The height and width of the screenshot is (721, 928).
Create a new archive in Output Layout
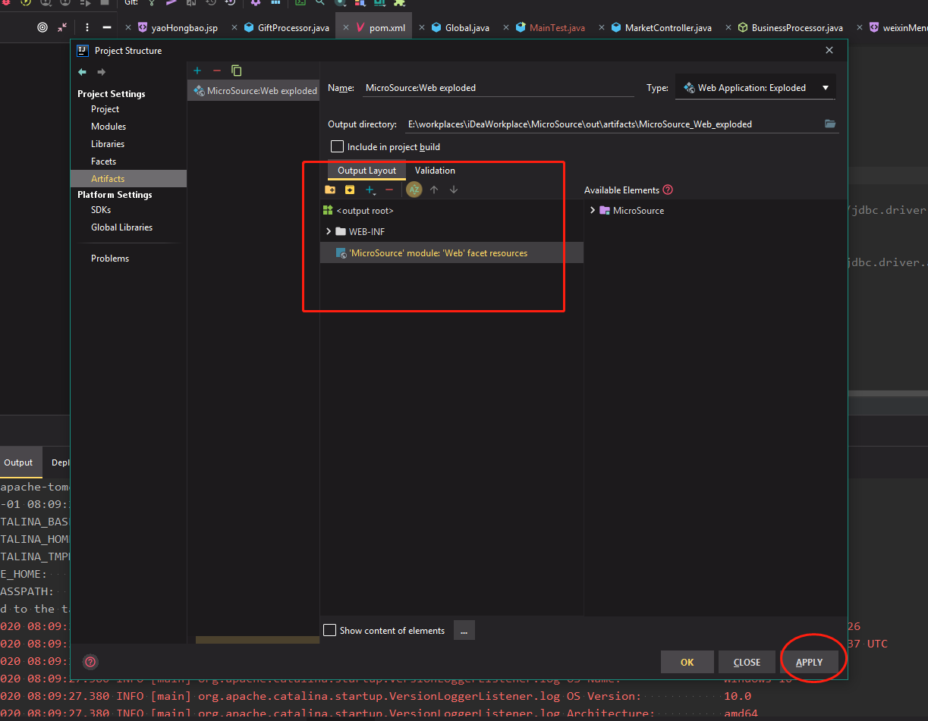349,189
